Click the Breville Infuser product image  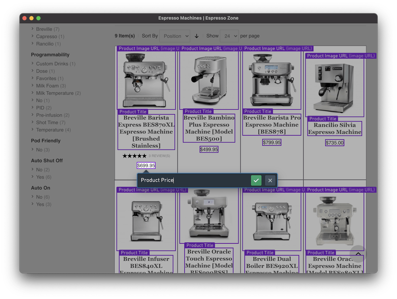click(146, 222)
